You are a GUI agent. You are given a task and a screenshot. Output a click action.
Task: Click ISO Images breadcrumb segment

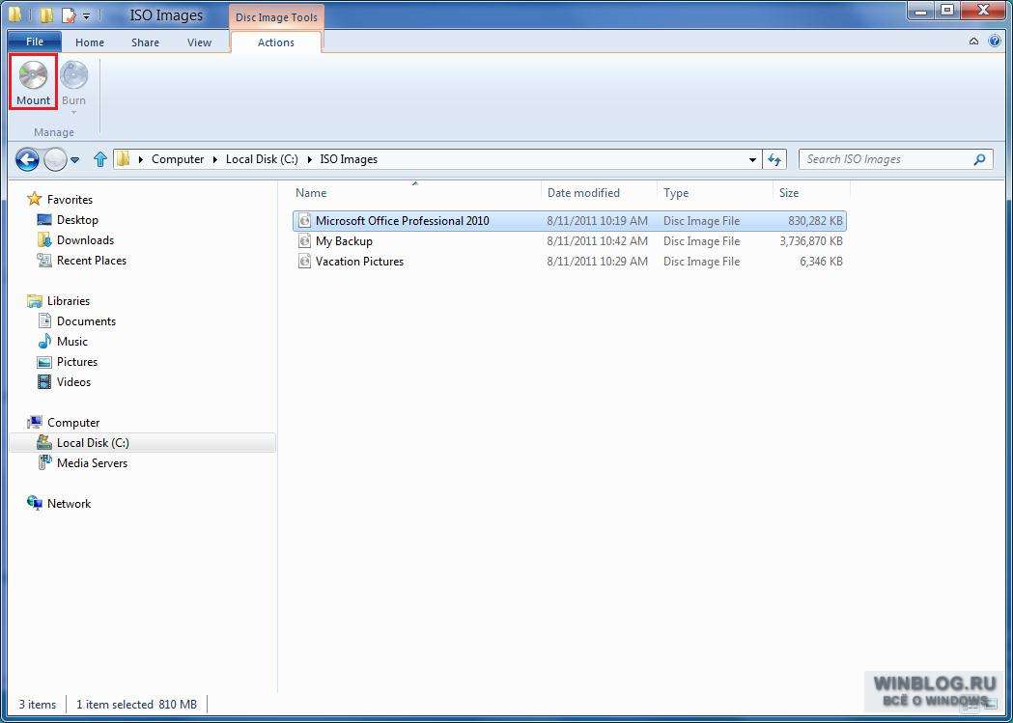349,159
